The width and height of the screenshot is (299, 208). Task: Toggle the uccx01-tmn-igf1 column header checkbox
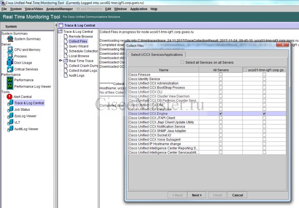point(245,70)
